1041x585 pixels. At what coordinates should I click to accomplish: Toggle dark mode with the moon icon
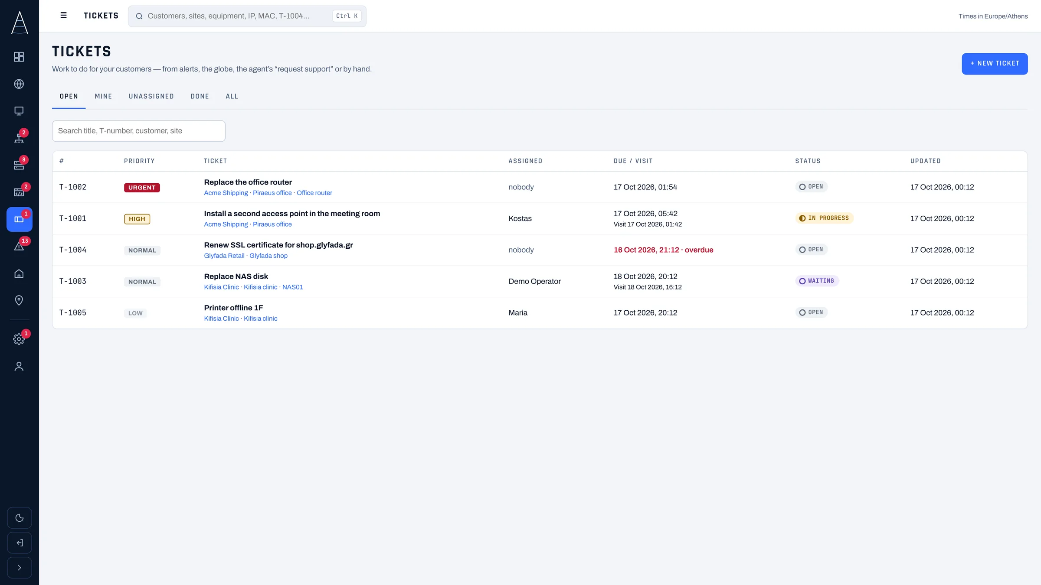pyautogui.click(x=20, y=518)
